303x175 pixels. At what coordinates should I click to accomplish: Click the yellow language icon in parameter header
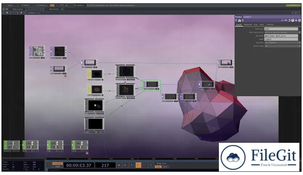tap(292, 21)
